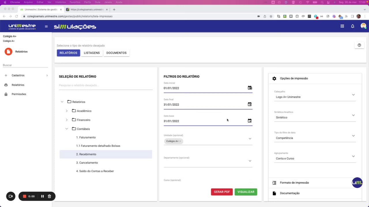Viewport: 369px width, 207px height.
Task: Share this page from the address bar
Action: (265, 16)
